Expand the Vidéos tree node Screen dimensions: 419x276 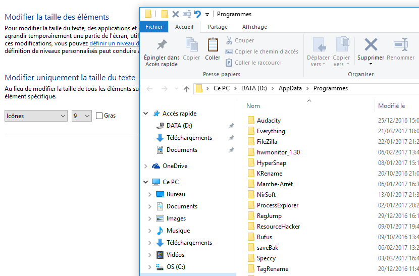click(149, 255)
